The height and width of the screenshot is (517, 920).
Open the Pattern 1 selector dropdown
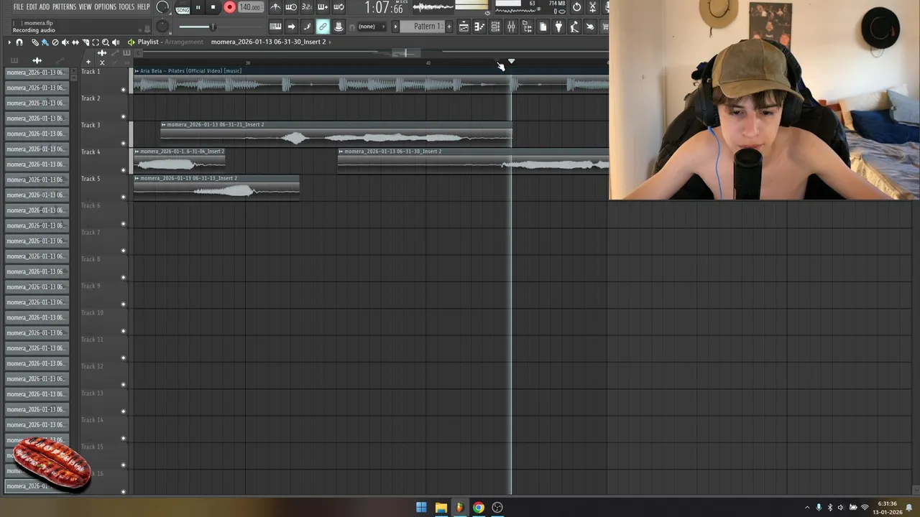point(423,27)
